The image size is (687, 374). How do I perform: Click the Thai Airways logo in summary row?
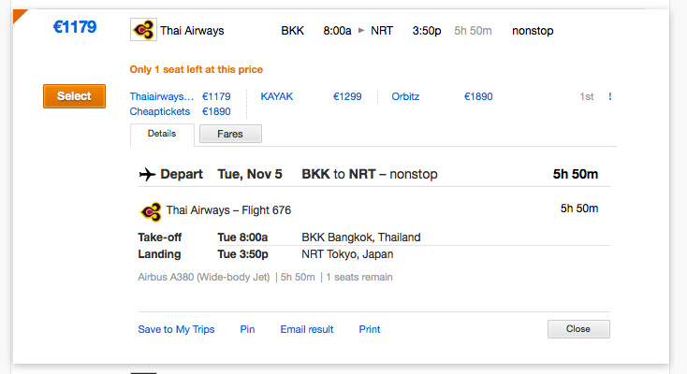pyautogui.click(x=143, y=30)
